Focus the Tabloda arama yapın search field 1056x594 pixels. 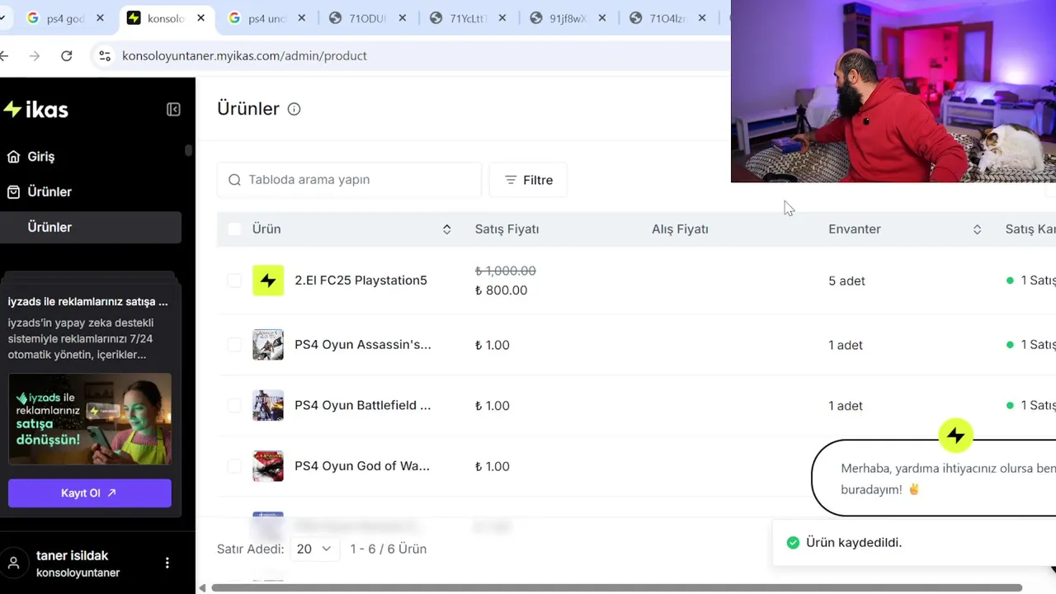349,180
